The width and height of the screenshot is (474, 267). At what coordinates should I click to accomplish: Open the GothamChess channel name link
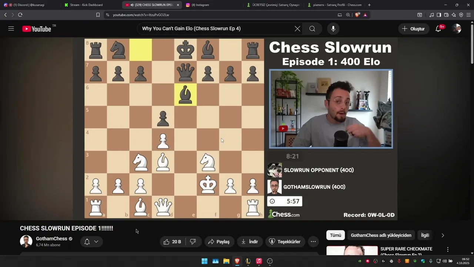click(51, 238)
